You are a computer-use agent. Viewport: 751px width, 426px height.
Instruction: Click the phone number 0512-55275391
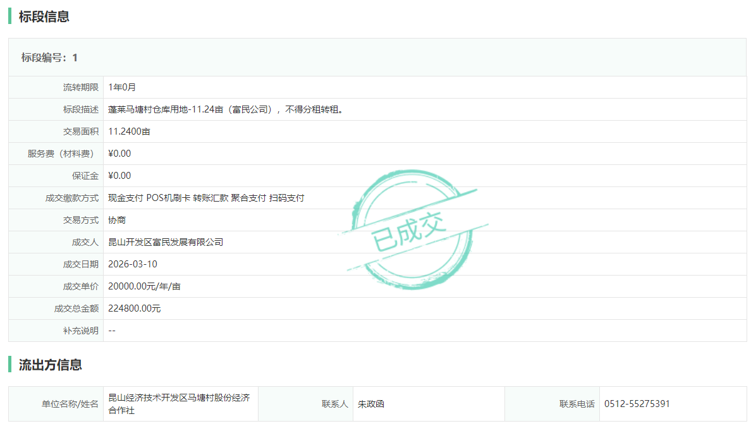[x=637, y=404]
